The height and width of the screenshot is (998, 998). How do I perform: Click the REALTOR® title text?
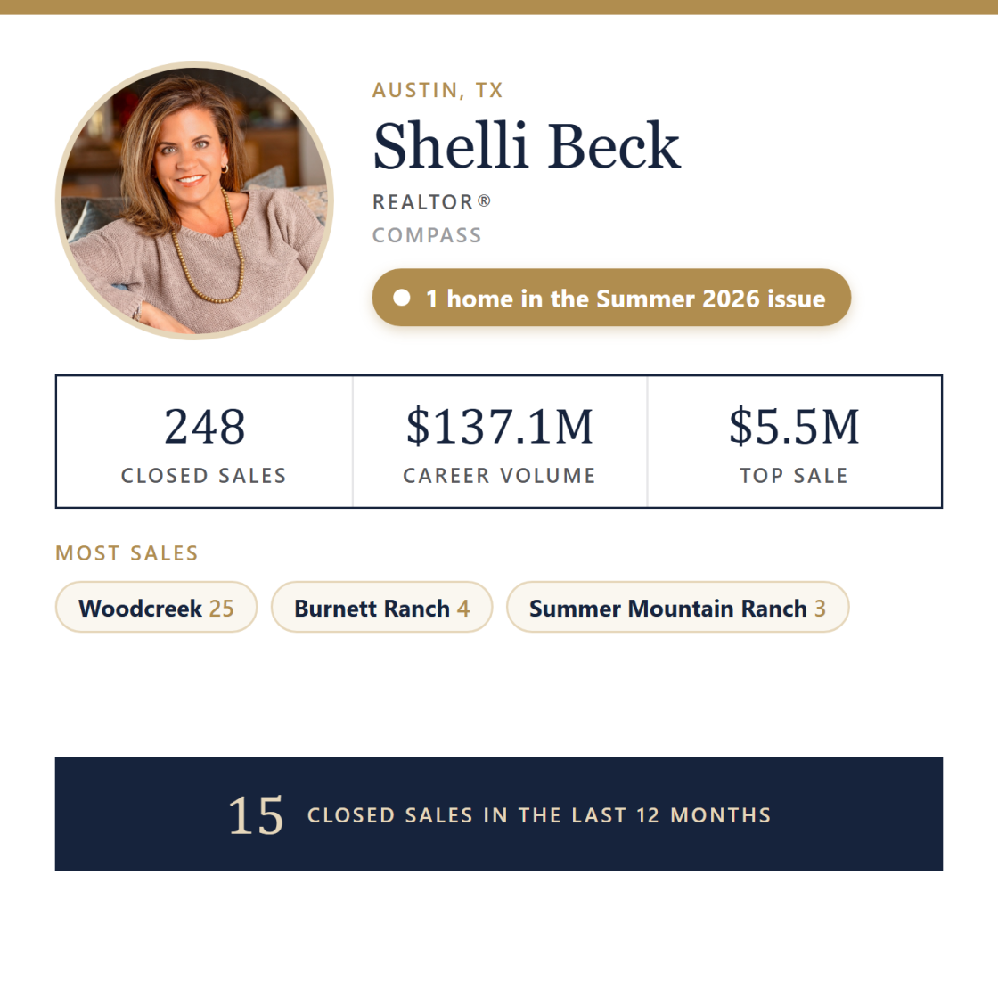[x=431, y=201]
